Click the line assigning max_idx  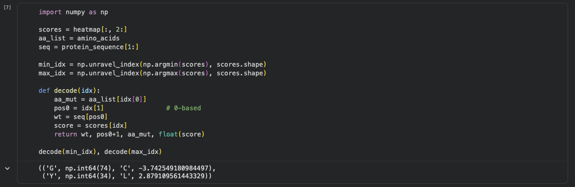coord(152,73)
